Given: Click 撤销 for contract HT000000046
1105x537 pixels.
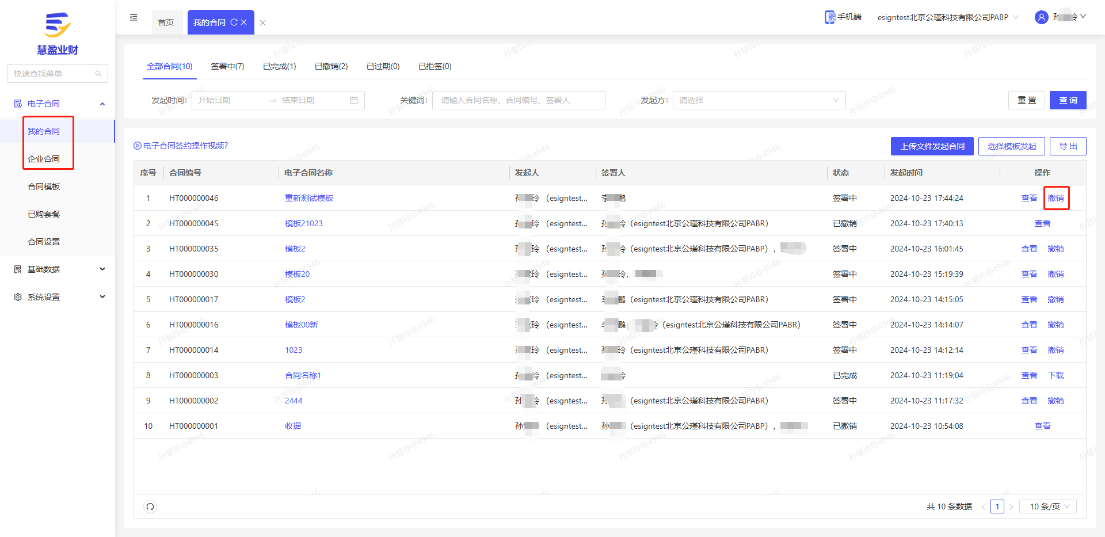Looking at the screenshot, I should tap(1056, 198).
